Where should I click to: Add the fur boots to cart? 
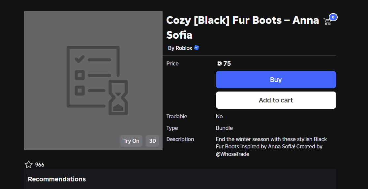click(276, 100)
